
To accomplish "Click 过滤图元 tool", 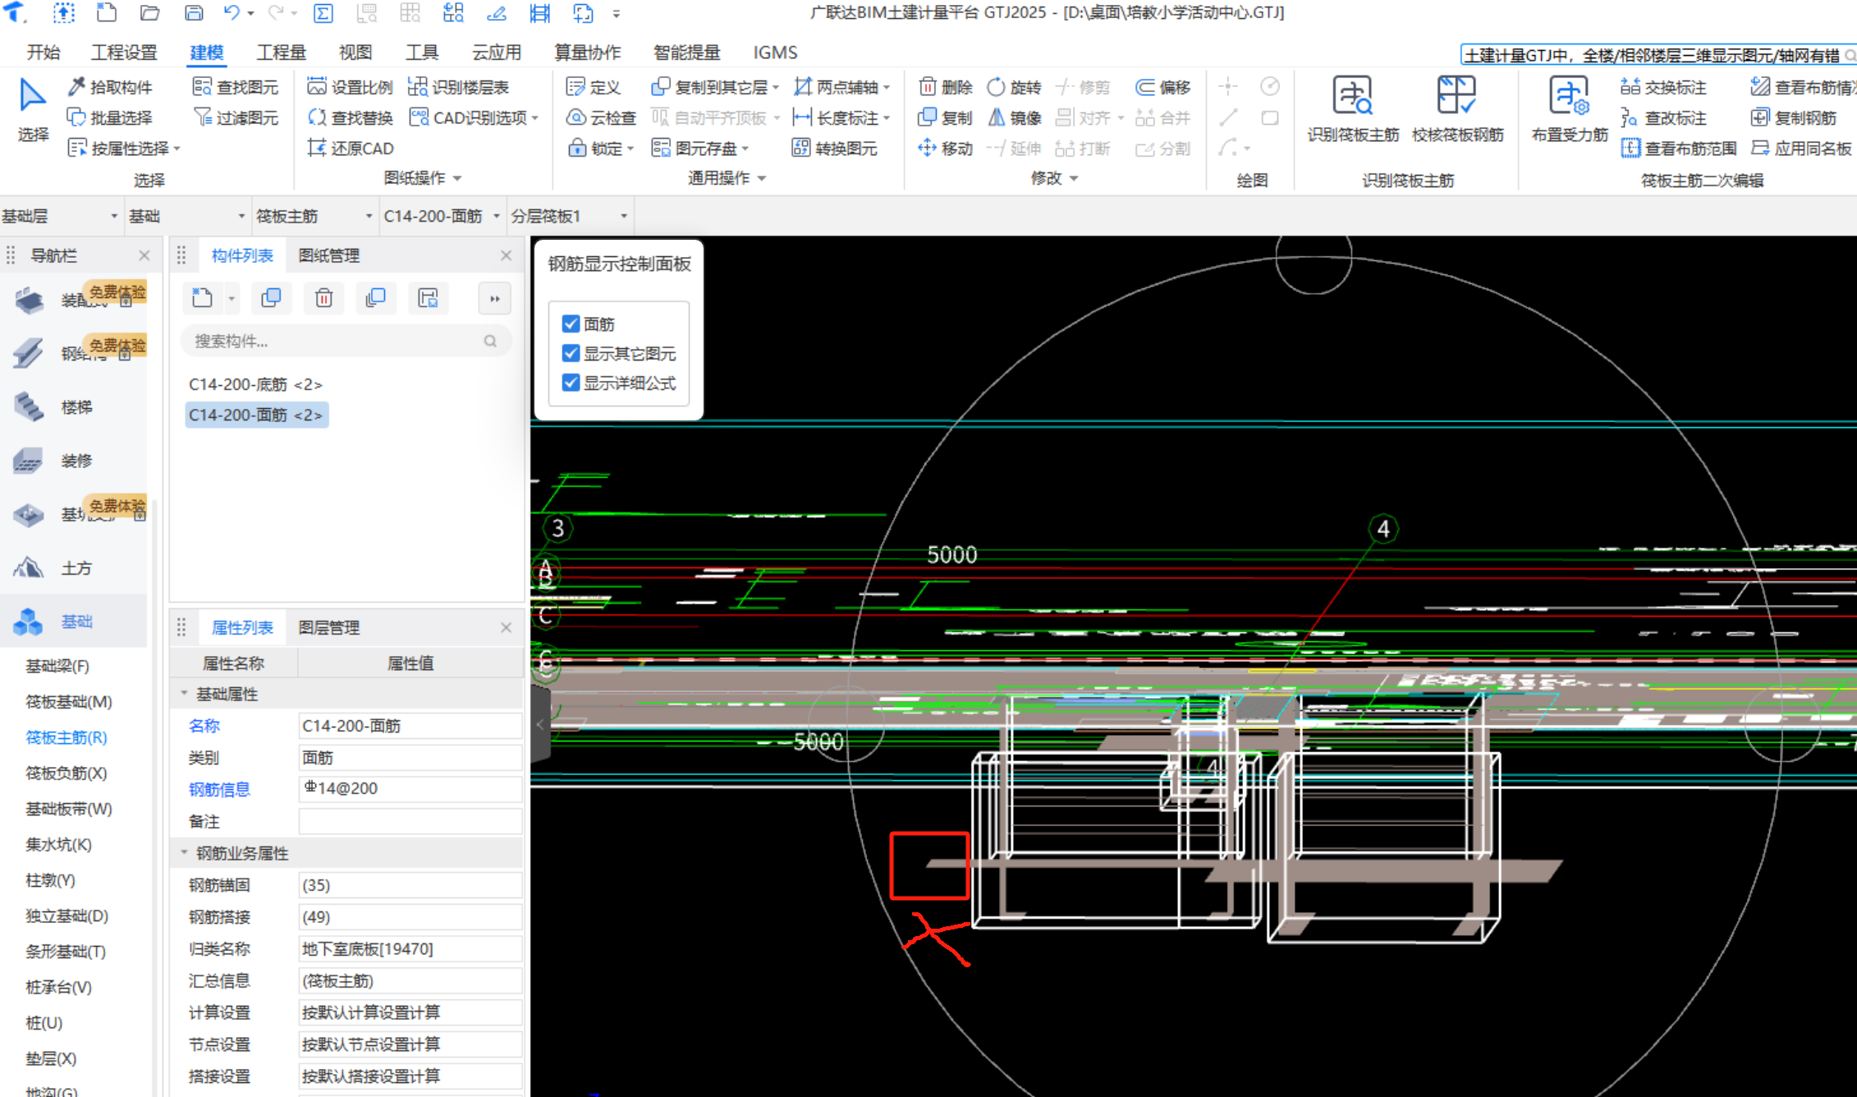I will point(236,117).
